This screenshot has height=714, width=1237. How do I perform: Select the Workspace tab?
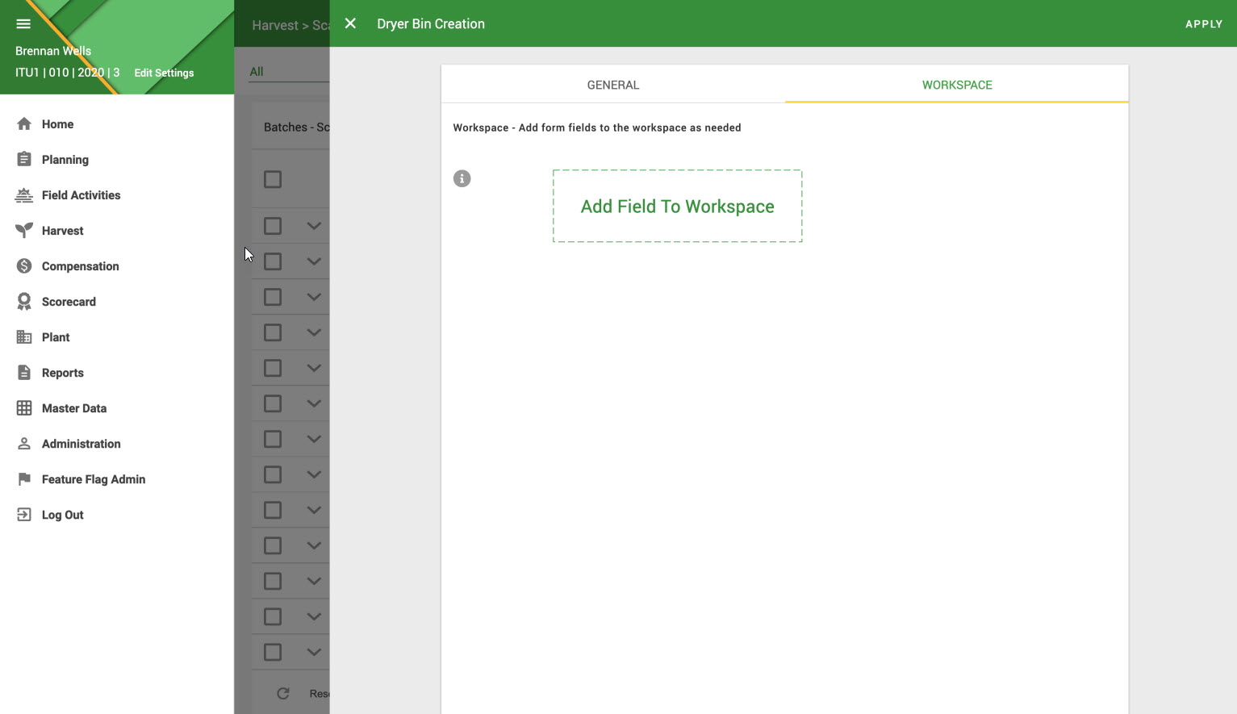pyautogui.click(x=956, y=85)
